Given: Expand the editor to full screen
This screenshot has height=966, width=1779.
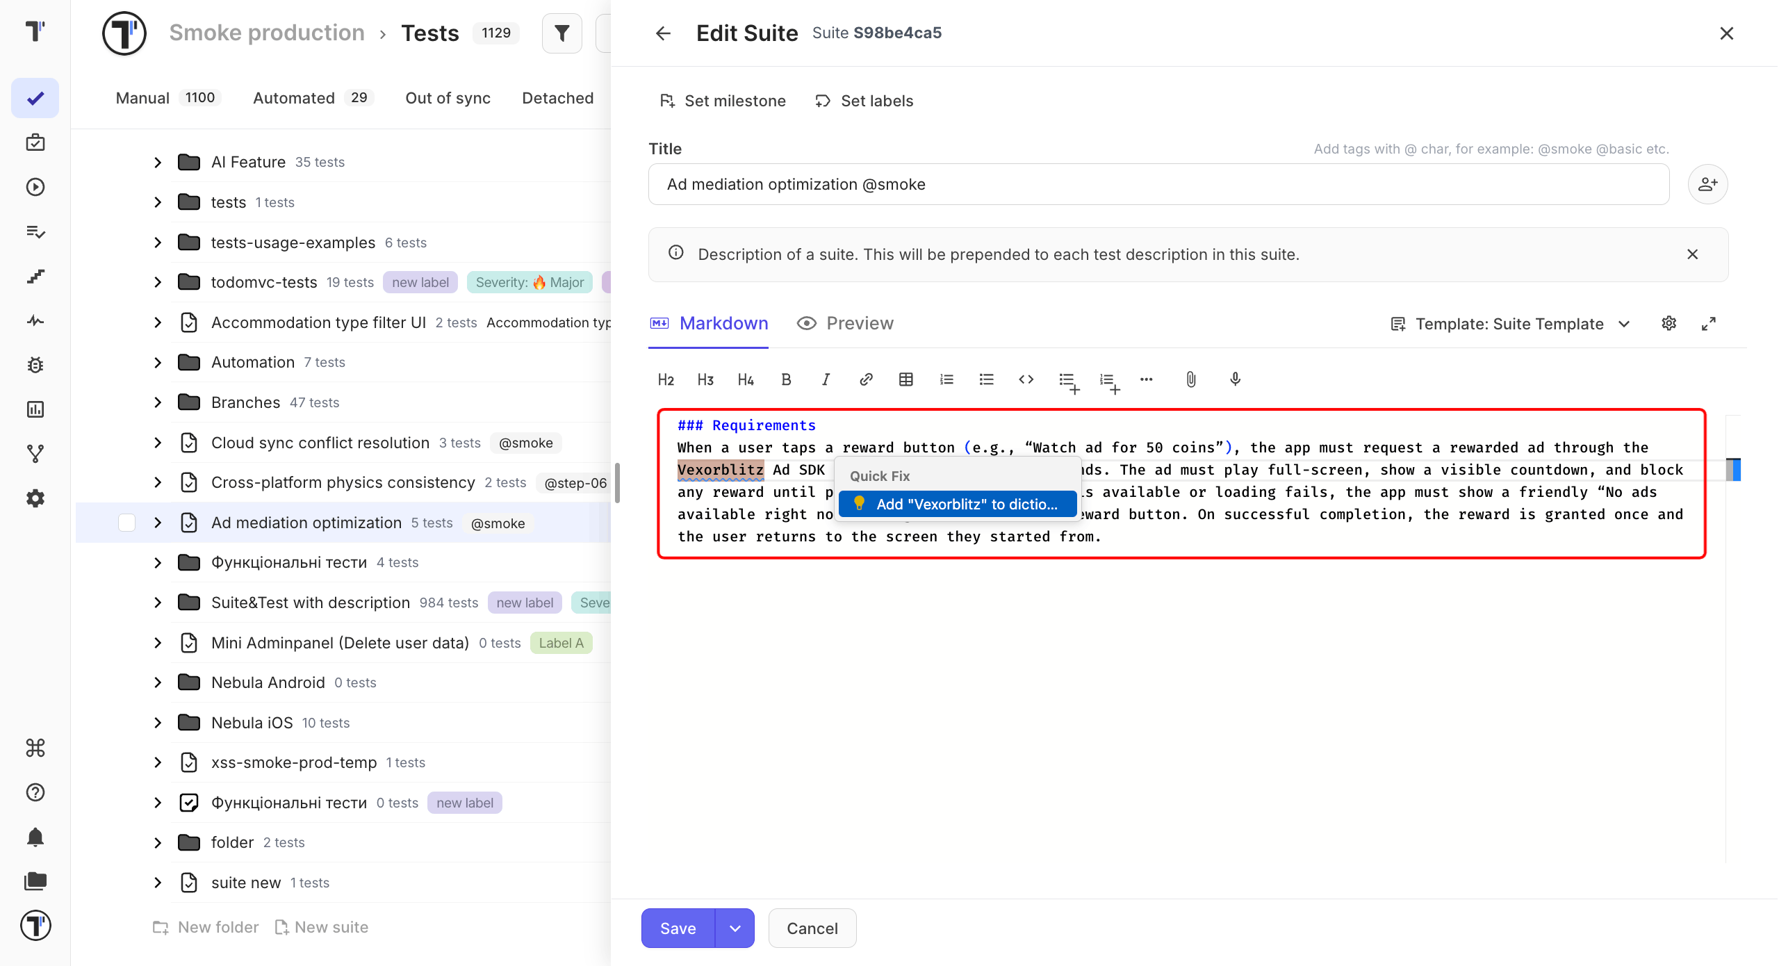Looking at the screenshot, I should click(x=1709, y=323).
